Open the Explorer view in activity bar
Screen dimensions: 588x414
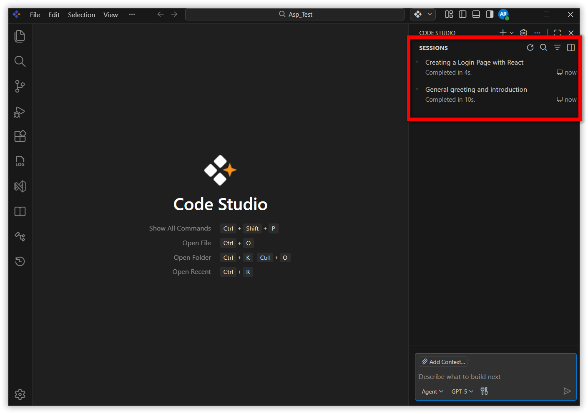pyautogui.click(x=20, y=36)
